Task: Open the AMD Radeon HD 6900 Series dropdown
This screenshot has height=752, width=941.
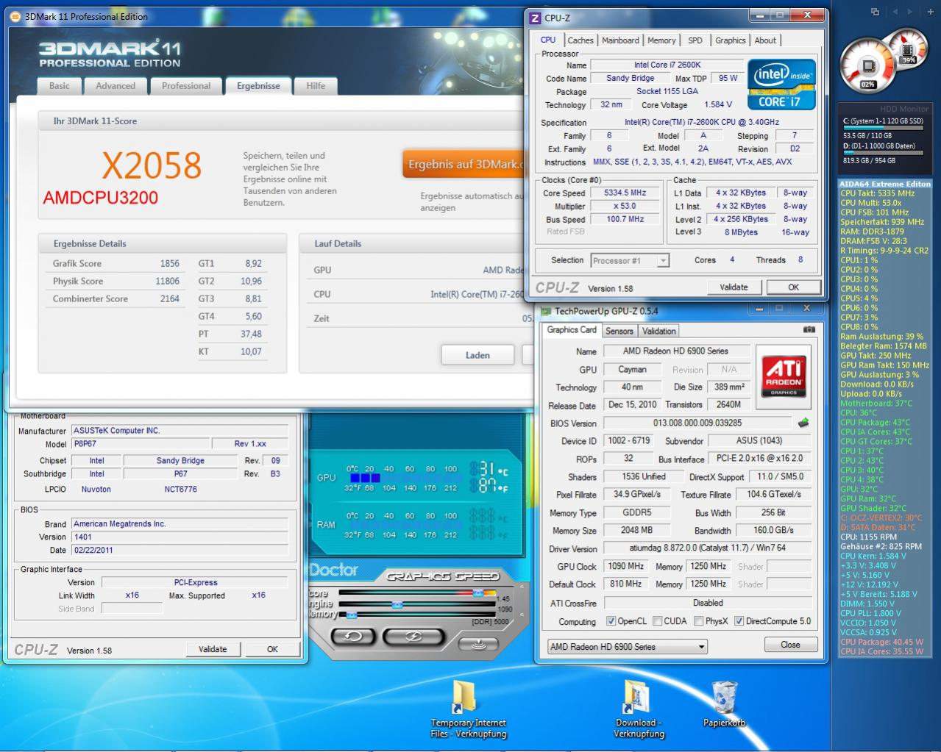Action: point(628,647)
